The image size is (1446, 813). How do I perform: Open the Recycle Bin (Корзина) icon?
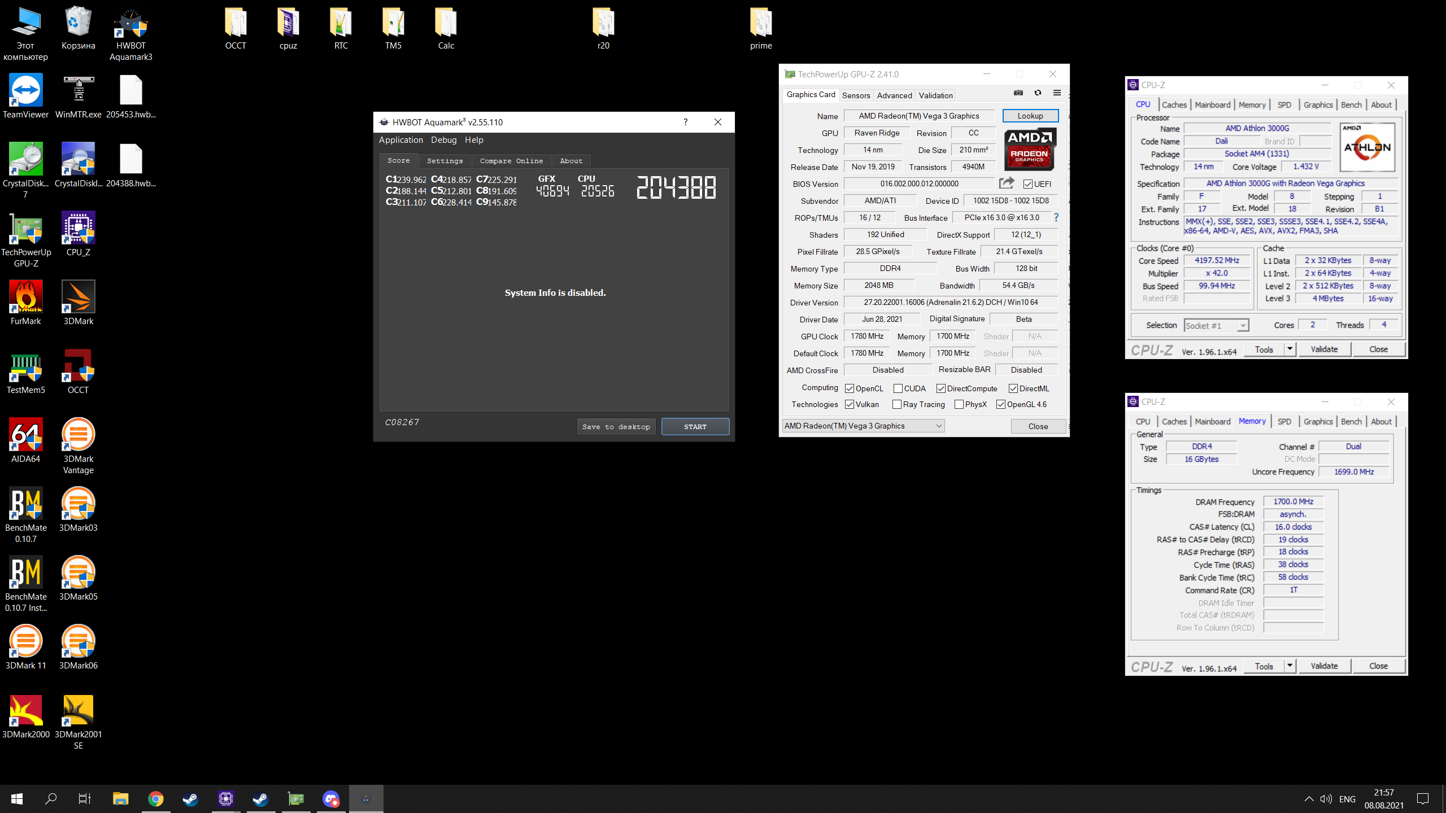pos(79,28)
